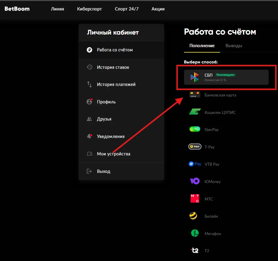
Task: Click the Профиль avatar icon
Action: (x=89, y=102)
